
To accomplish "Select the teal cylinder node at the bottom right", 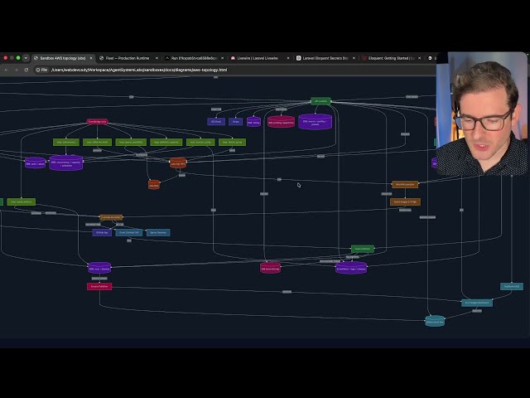I will [x=435, y=321].
